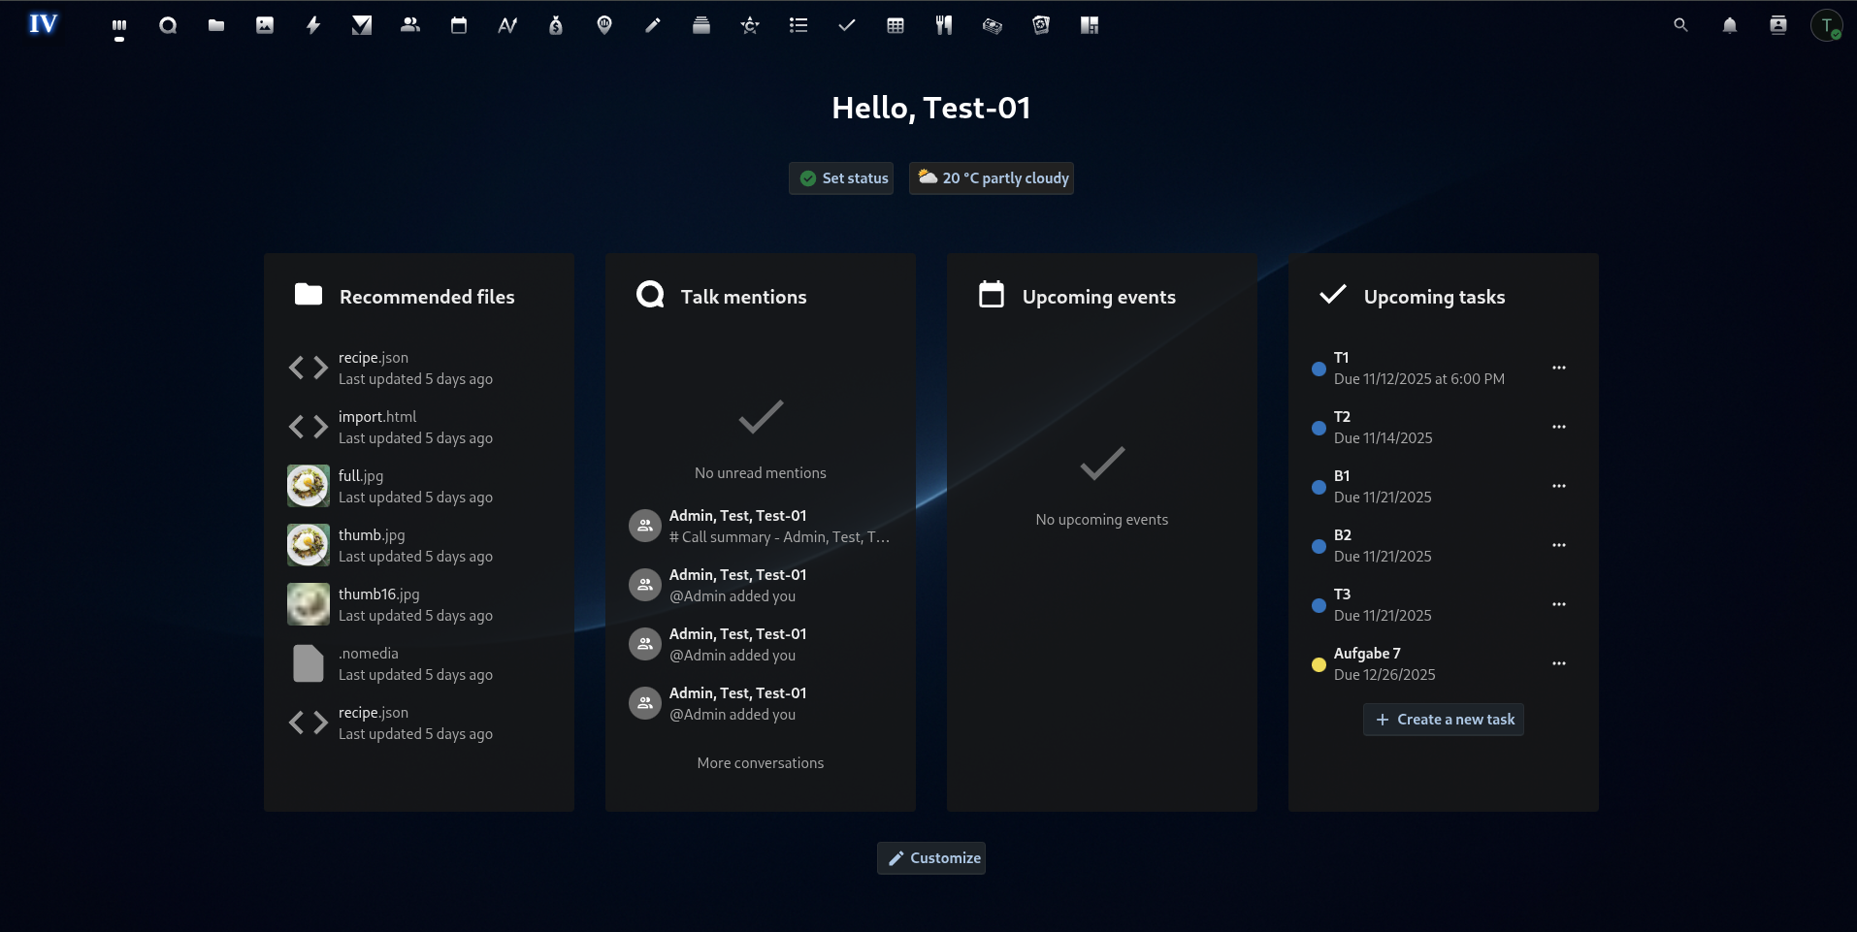1857x932 pixels.
Task: Open the Photos app
Action: coord(264,25)
